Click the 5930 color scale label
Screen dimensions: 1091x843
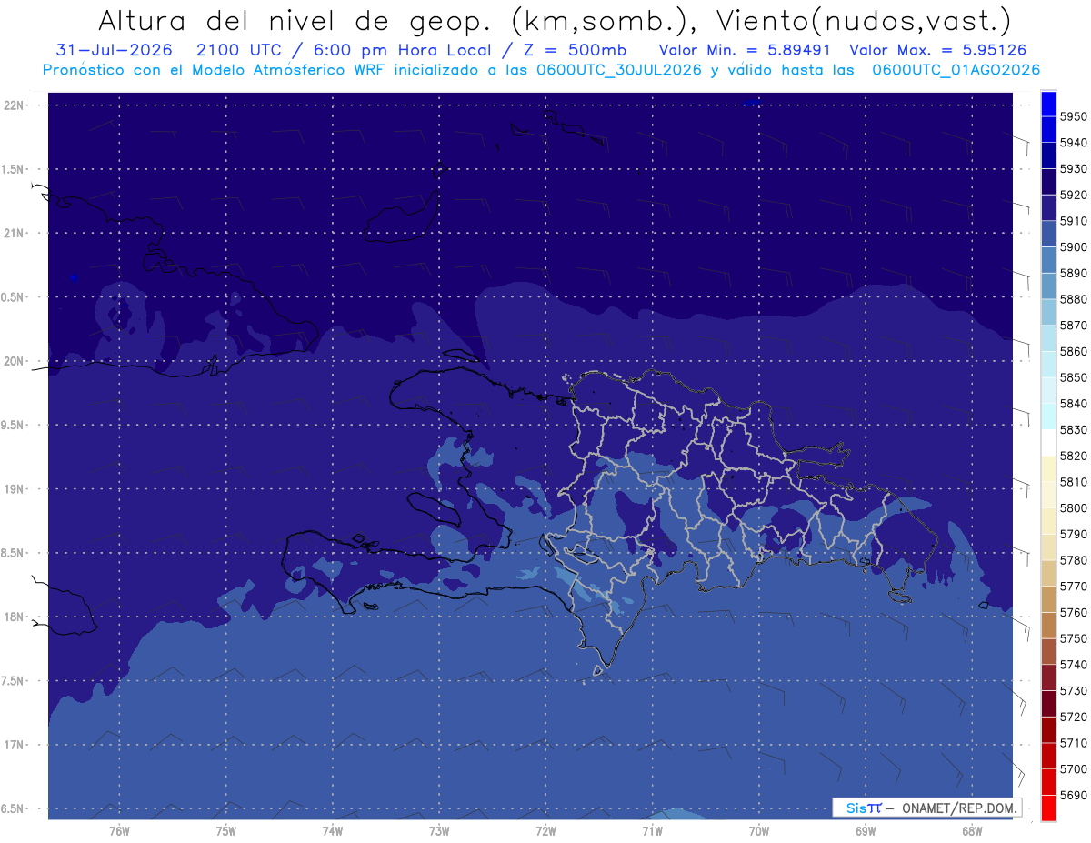[x=1074, y=169]
